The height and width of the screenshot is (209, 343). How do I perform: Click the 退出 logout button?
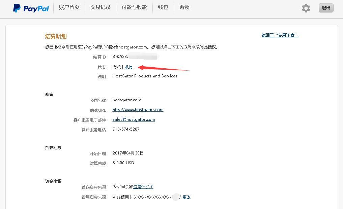pyautogui.click(x=326, y=8)
